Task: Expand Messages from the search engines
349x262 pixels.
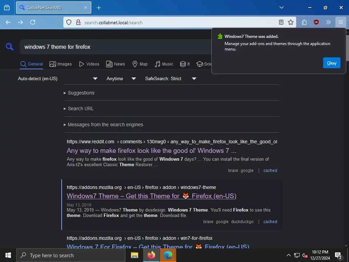Action: pos(104,125)
